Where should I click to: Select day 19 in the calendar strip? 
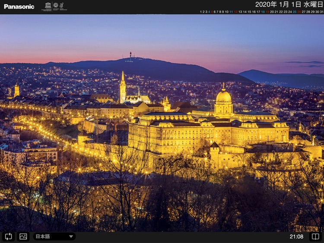(x=267, y=12)
